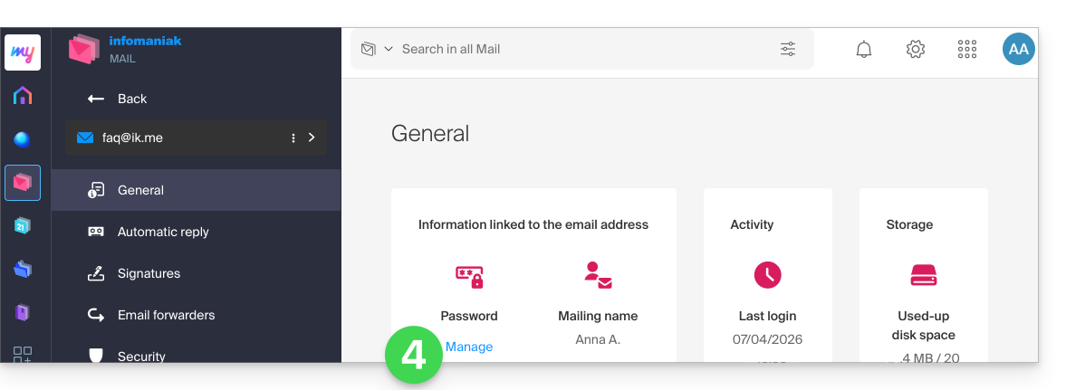Viewport: 1066px width, 390px height.
Task: Click the AA user avatar
Action: click(x=1019, y=50)
